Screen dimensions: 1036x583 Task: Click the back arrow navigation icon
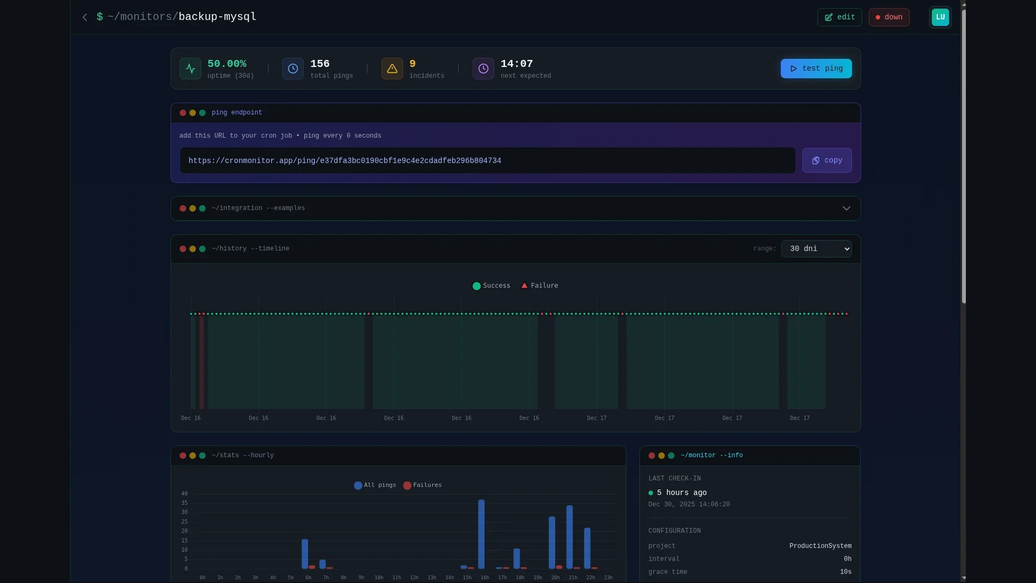tap(85, 17)
